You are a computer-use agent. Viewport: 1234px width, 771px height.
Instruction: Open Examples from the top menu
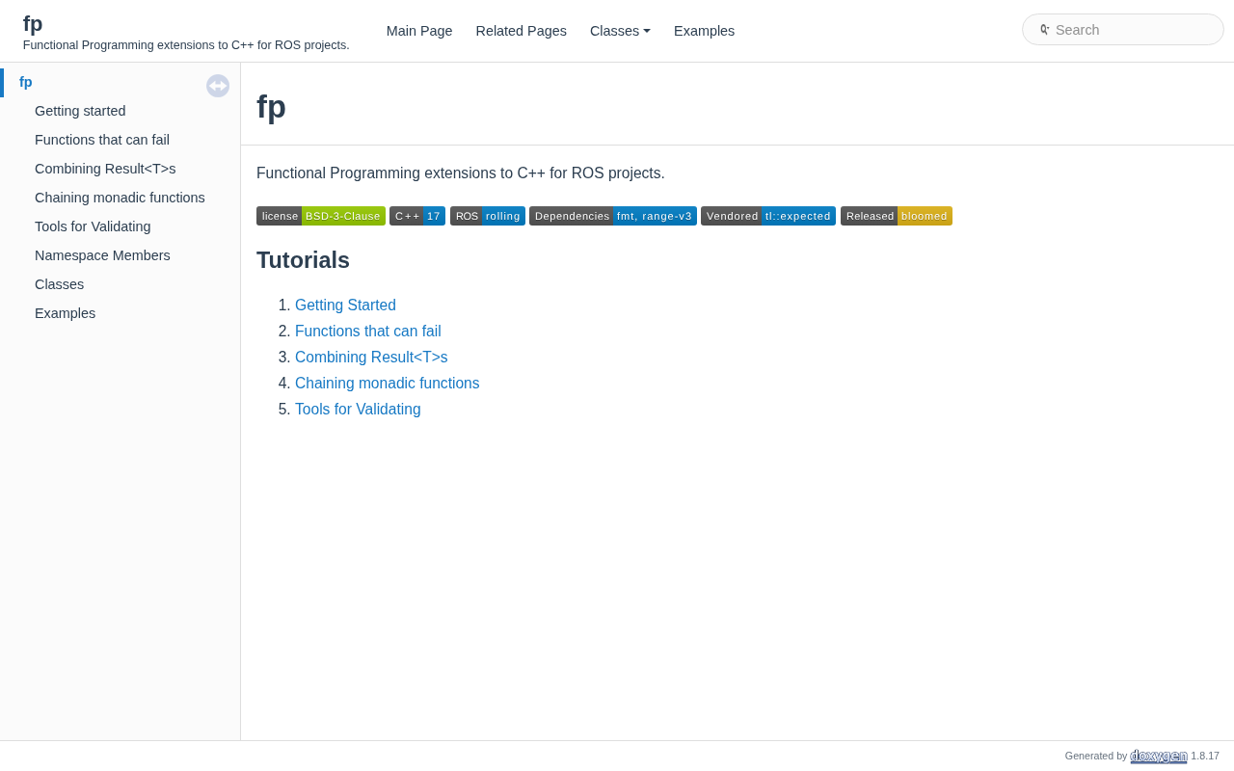point(704,31)
